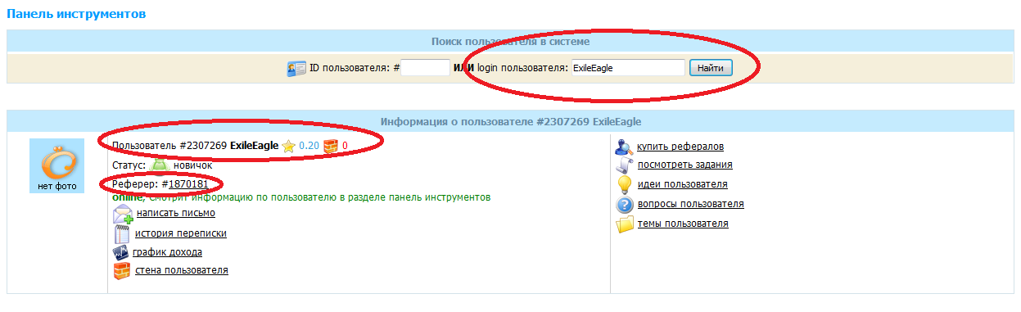
Task: Click the ExileEagle username text
Action: click(254, 147)
